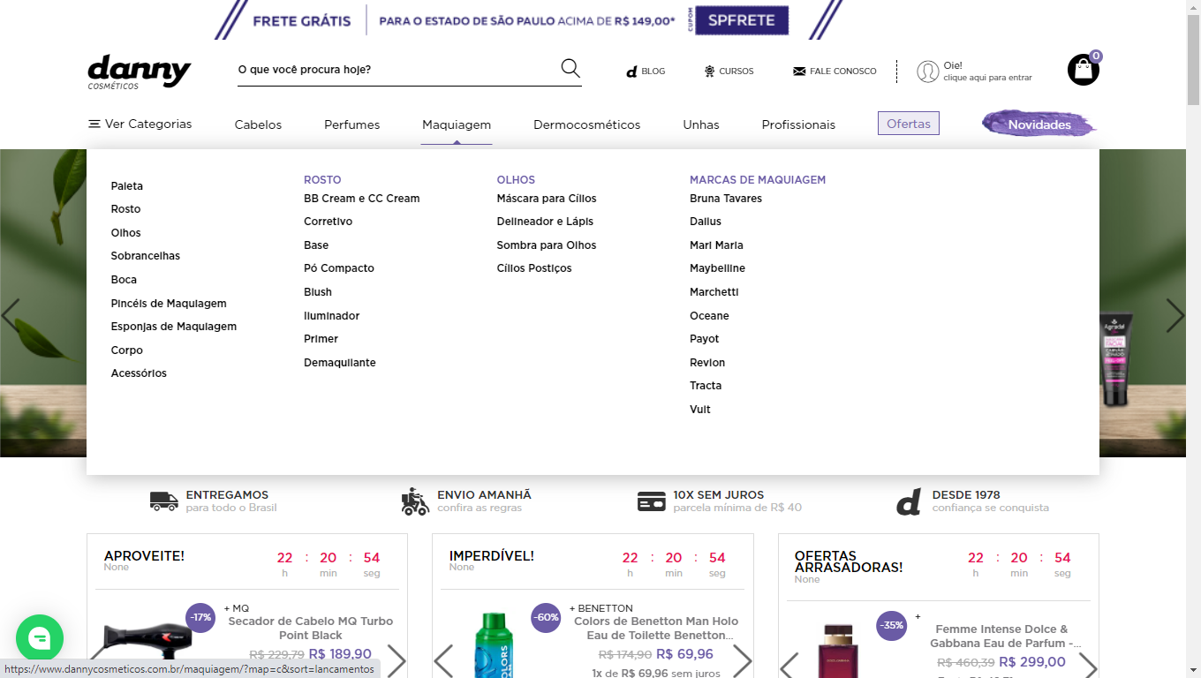The width and height of the screenshot is (1201, 678).
Task: Previous product in Imperdível carousel
Action: [443, 660]
